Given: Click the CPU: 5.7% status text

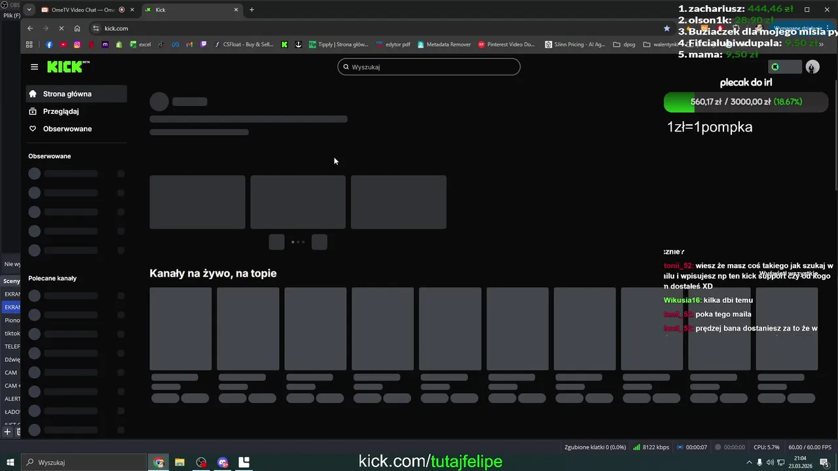Looking at the screenshot, I should 766,447.
